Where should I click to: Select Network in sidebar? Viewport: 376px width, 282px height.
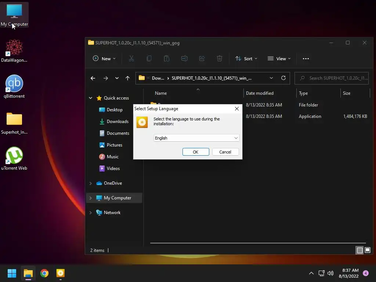tap(112, 213)
